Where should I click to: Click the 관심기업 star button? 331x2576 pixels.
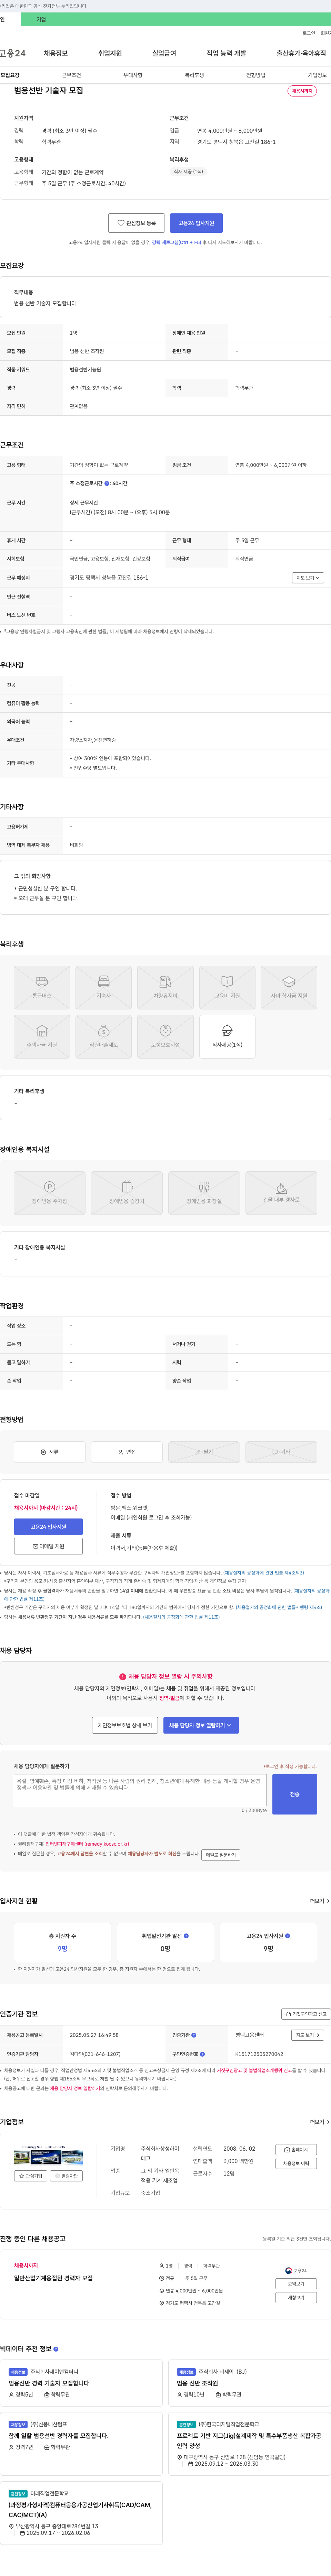[x=31, y=2176]
